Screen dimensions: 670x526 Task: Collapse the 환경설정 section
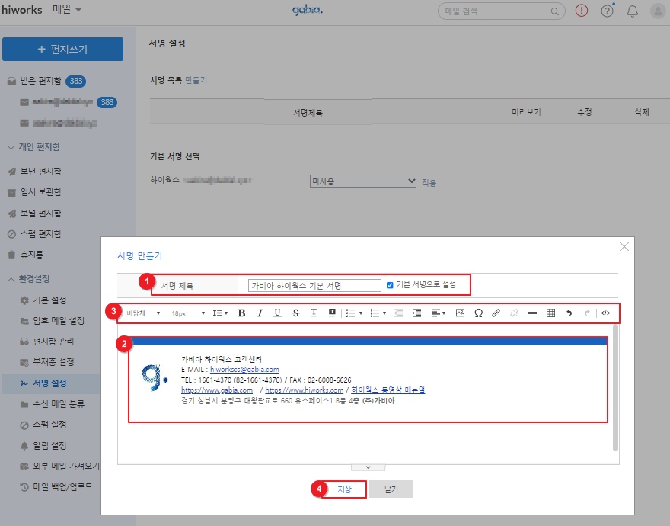point(29,279)
